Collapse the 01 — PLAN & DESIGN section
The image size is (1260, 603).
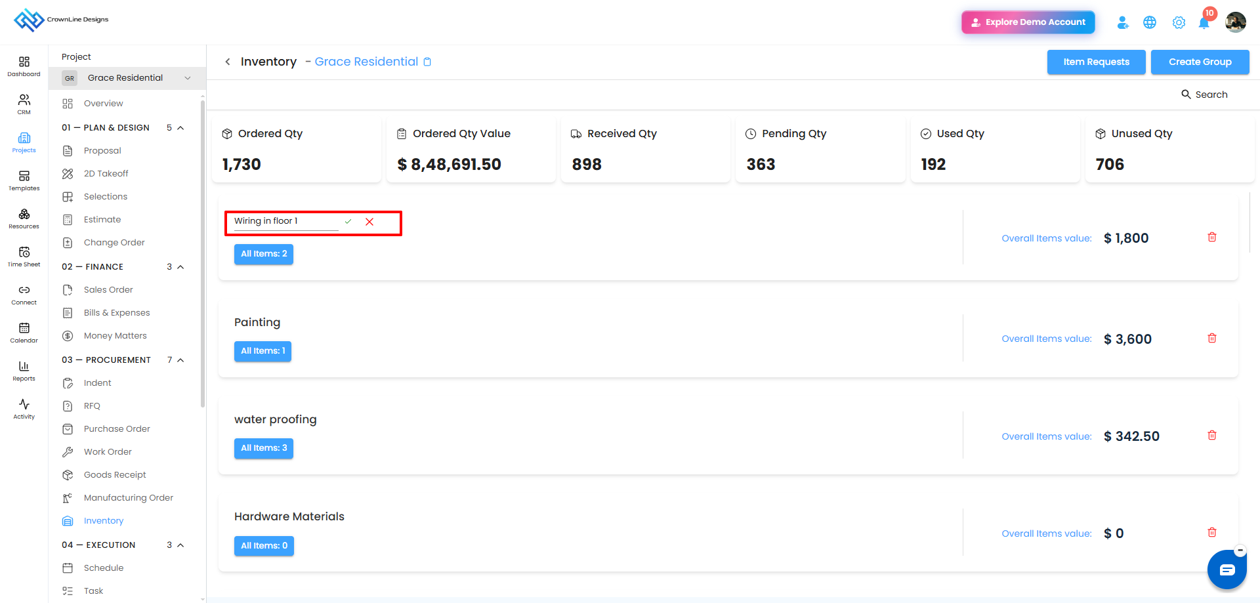pos(180,128)
